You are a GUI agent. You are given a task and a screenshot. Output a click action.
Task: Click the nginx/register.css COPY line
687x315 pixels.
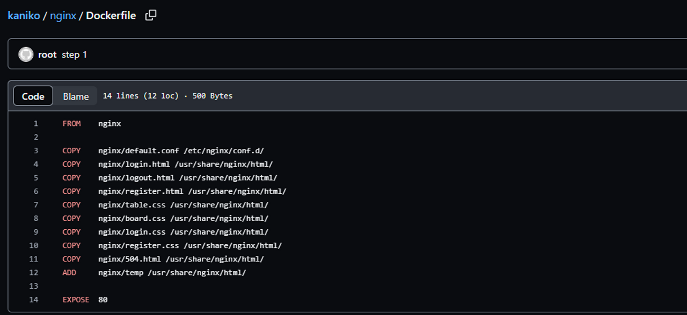coord(172,245)
